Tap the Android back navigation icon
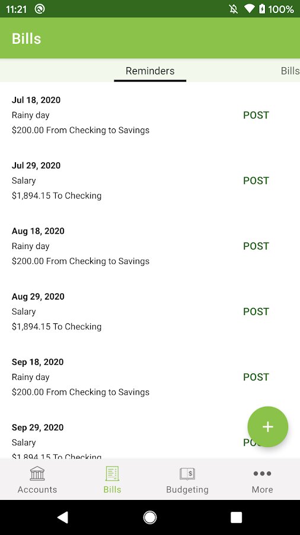 (x=63, y=517)
